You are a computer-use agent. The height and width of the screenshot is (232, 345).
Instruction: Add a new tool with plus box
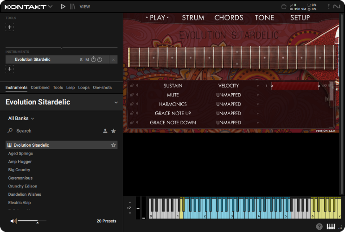tap(10, 27)
